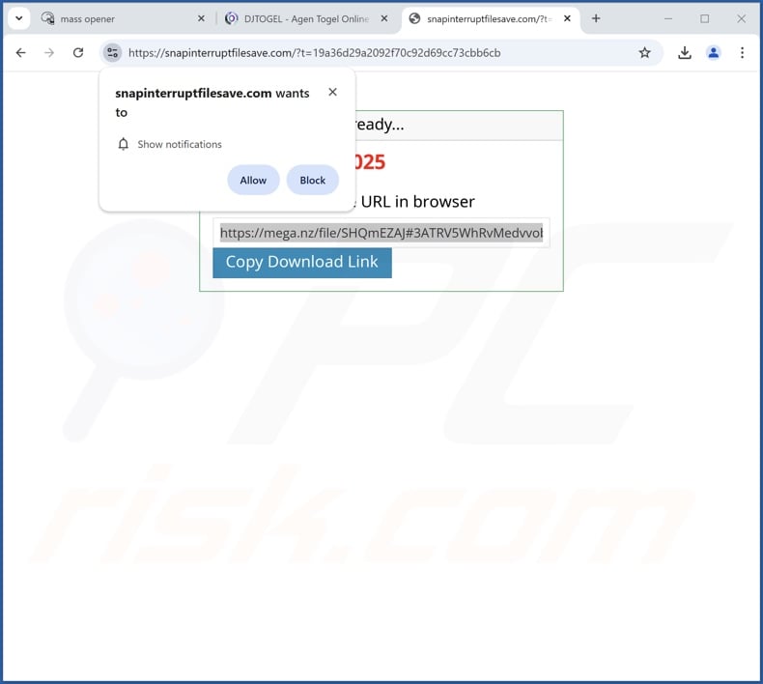
Task: Open the tab search dropdown arrow
Action: pos(19,18)
